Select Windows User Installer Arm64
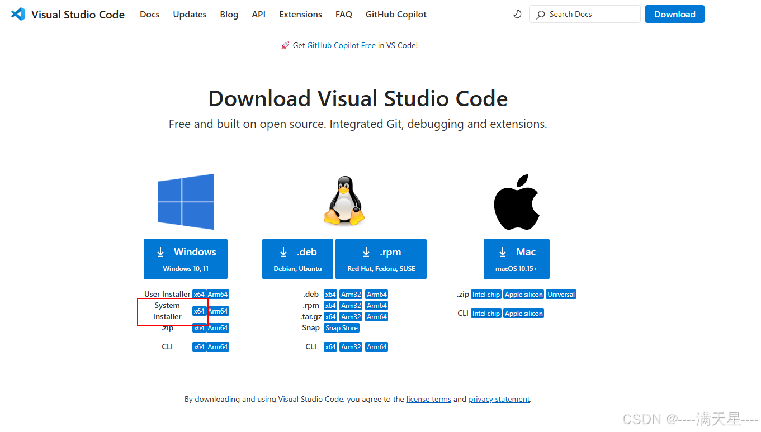Image resolution: width=761 pixels, height=432 pixels. [x=218, y=295]
